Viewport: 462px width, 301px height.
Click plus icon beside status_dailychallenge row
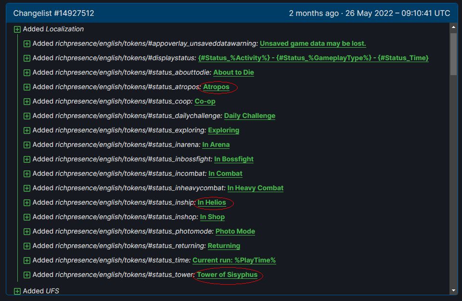[27, 116]
